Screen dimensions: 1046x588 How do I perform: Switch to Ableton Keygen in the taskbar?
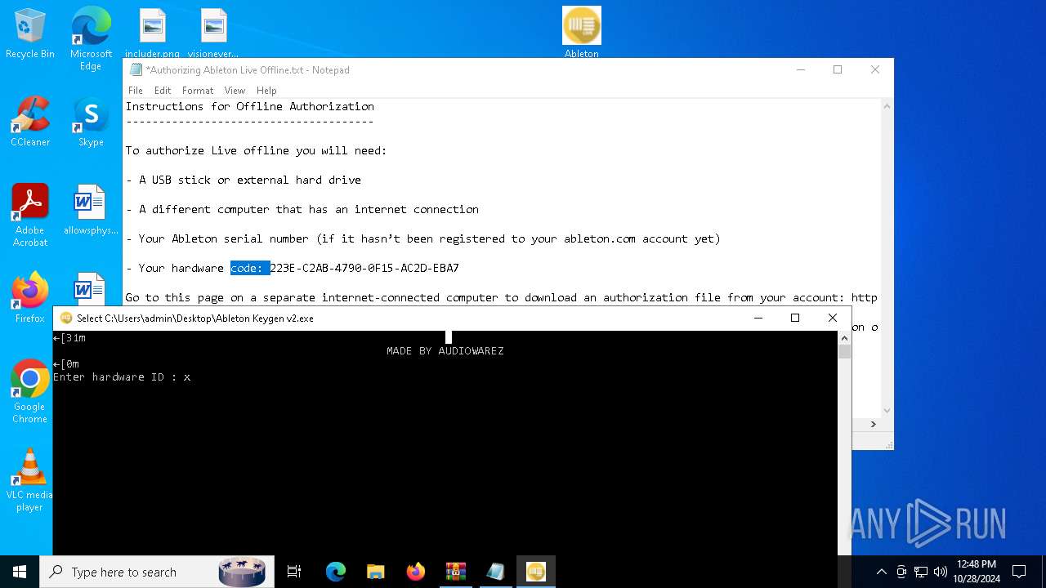(536, 572)
